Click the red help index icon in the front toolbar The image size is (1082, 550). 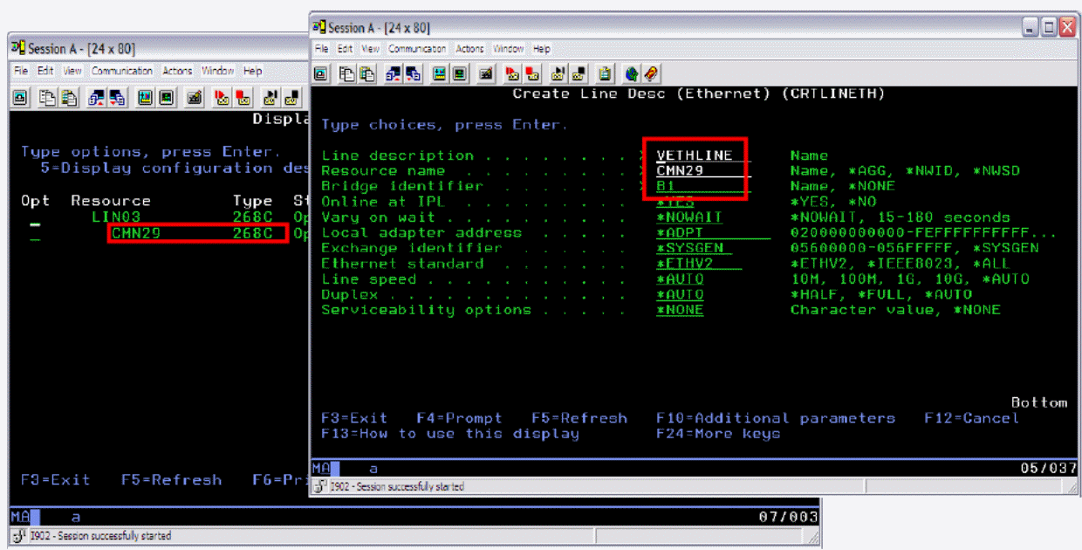(x=650, y=73)
